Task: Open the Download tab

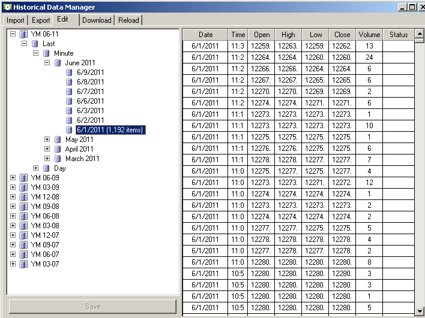Action: coord(97,20)
